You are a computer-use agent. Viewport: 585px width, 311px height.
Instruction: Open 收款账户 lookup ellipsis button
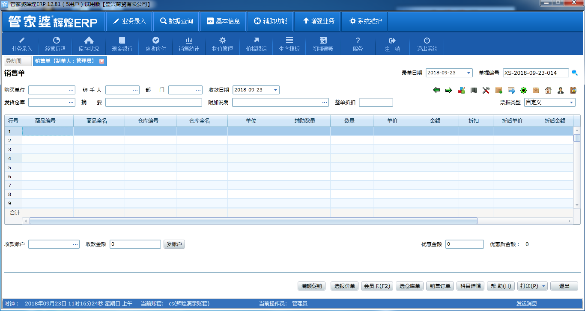(75, 244)
